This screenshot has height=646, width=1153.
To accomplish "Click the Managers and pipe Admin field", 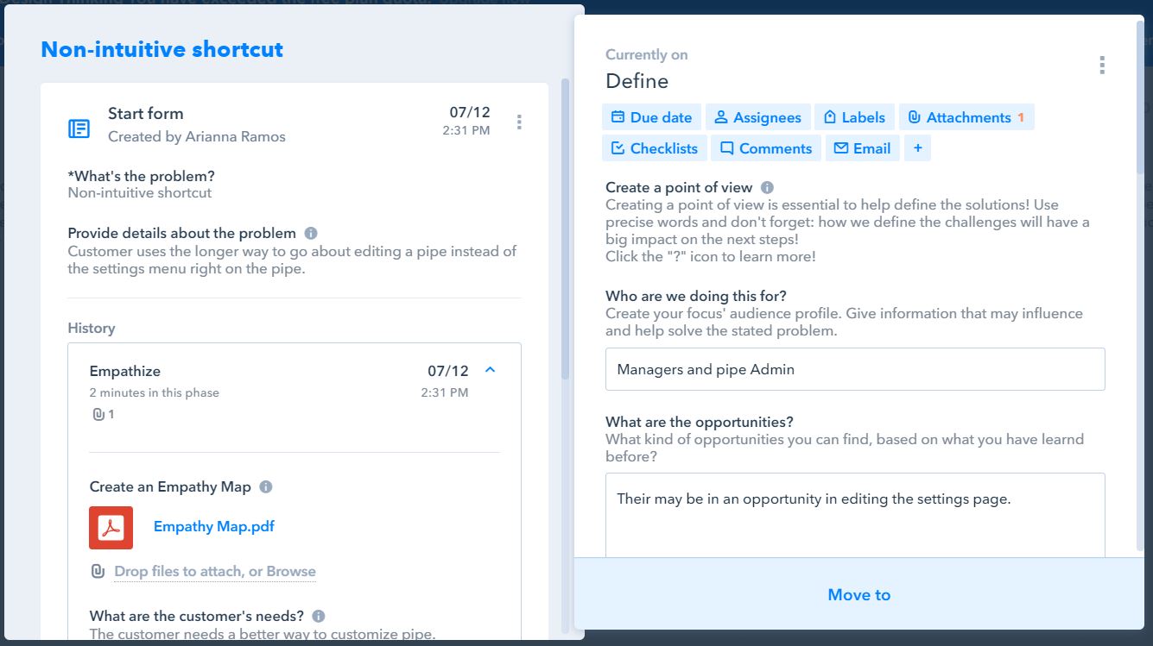I will click(x=854, y=369).
